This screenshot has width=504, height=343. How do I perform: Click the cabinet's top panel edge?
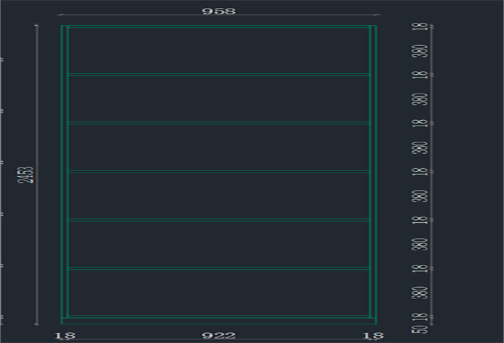tap(219, 27)
